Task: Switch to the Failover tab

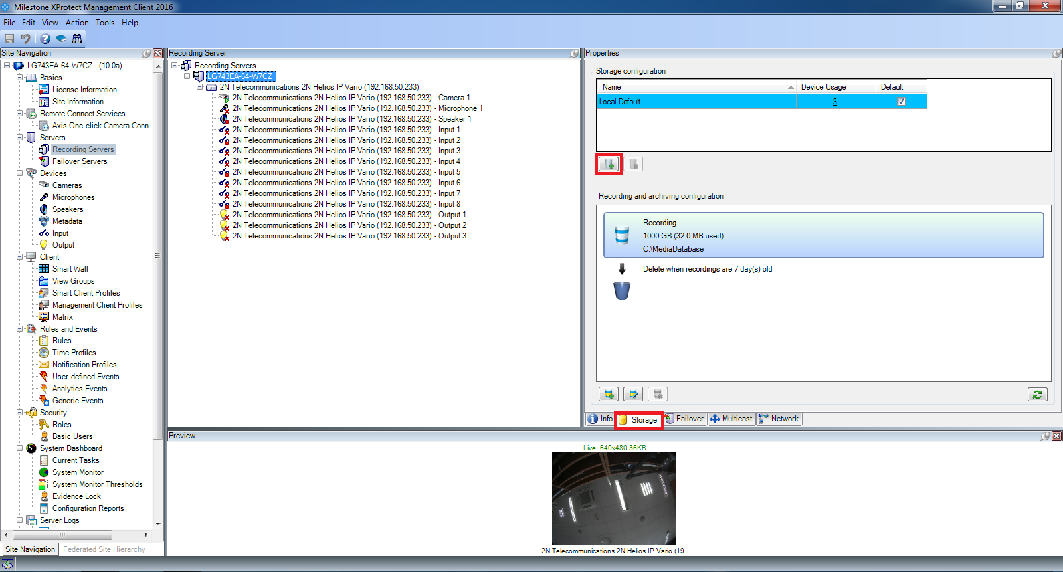Action: point(685,419)
